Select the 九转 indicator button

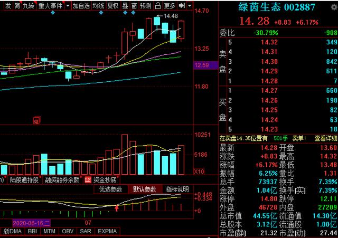[29, 6]
